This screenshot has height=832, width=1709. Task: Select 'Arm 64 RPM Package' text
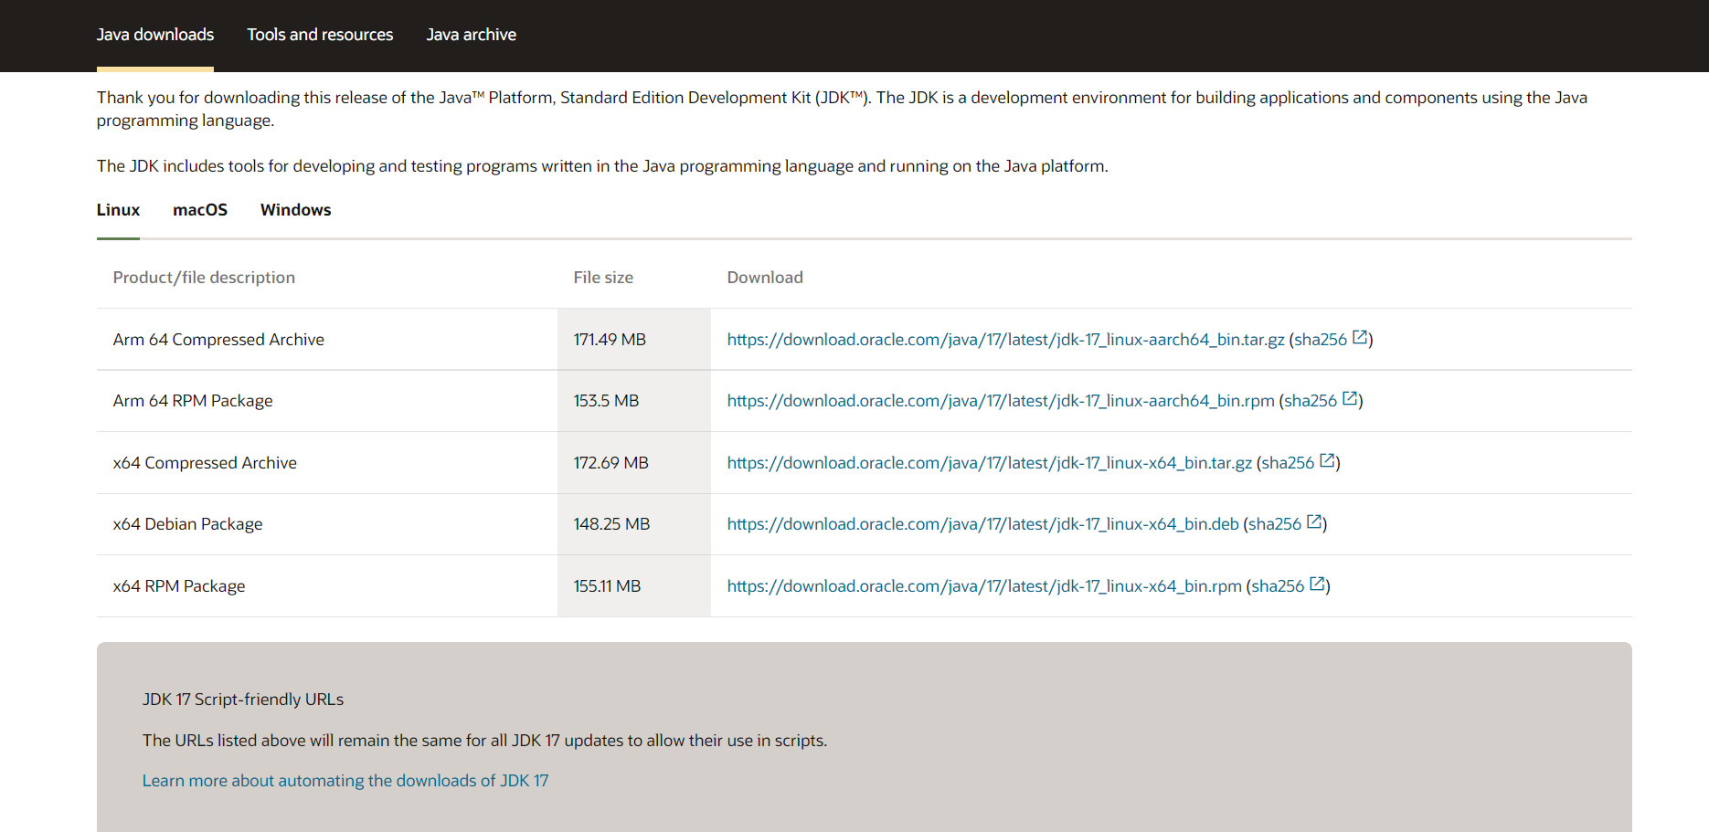tap(193, 401)
